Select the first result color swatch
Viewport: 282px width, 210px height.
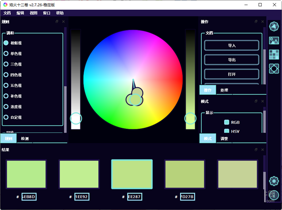(x=26, y=174)
